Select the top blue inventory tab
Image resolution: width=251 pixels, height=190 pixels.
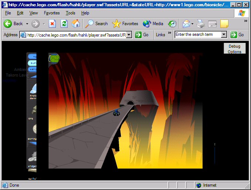tap(32, 57)
